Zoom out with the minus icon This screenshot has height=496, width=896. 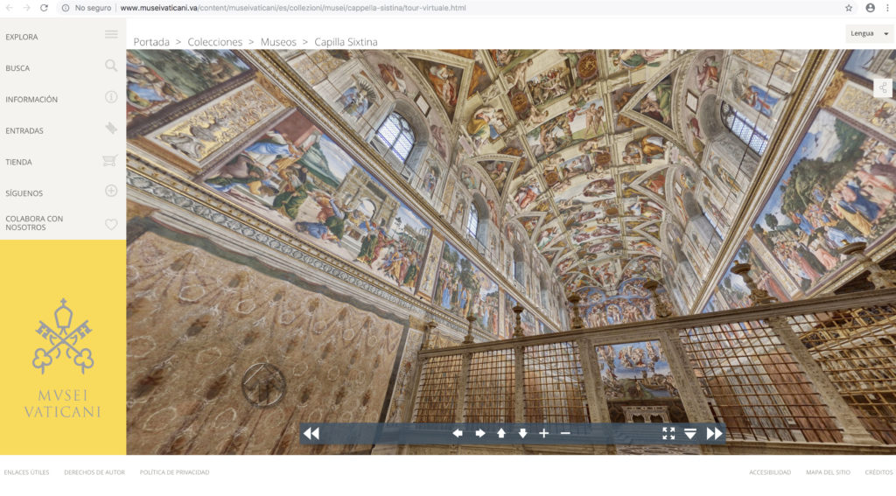(x=565, y=434)
